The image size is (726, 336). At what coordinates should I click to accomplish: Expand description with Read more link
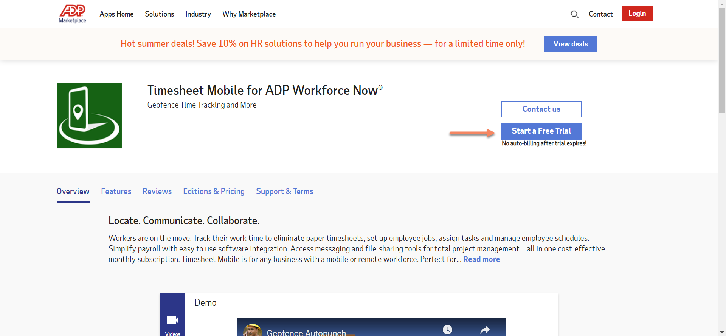point(481,259)
